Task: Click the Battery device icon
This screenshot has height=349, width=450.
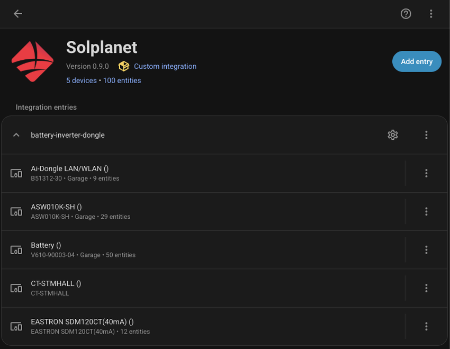Action: click(16, 250)
